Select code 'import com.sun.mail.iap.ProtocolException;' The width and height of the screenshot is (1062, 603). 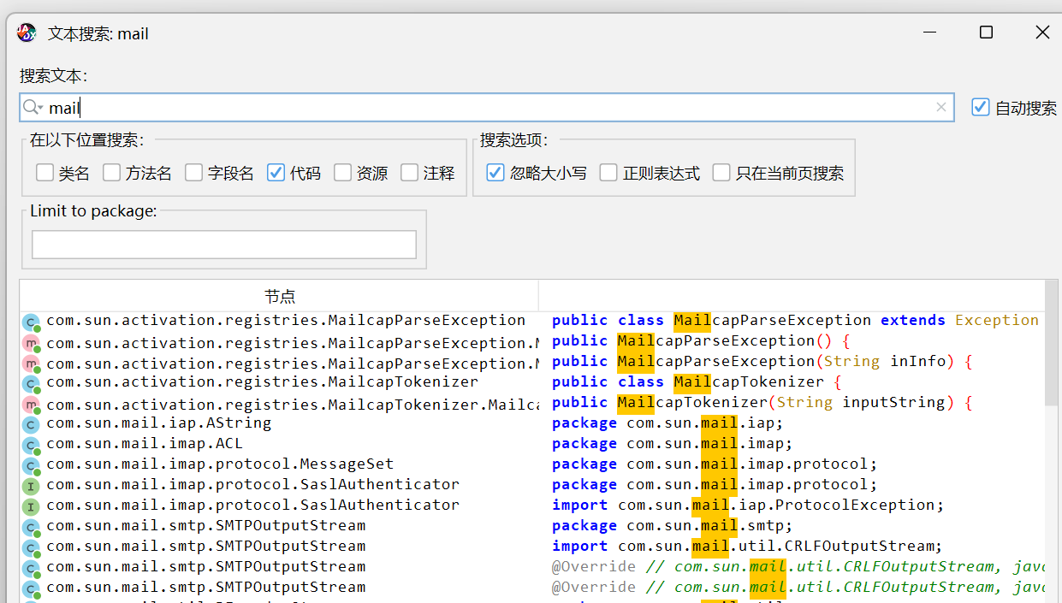click(x=748, y=505)
